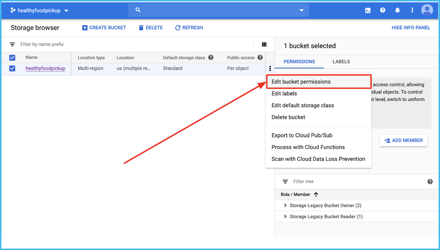Screen dimensions: 440x250
Task: Expand Storage Legacy Bucket Reader role
Action: click(285, 217)
